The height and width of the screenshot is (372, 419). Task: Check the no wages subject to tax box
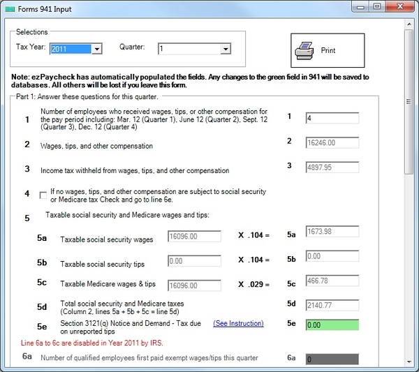[44, 195]
